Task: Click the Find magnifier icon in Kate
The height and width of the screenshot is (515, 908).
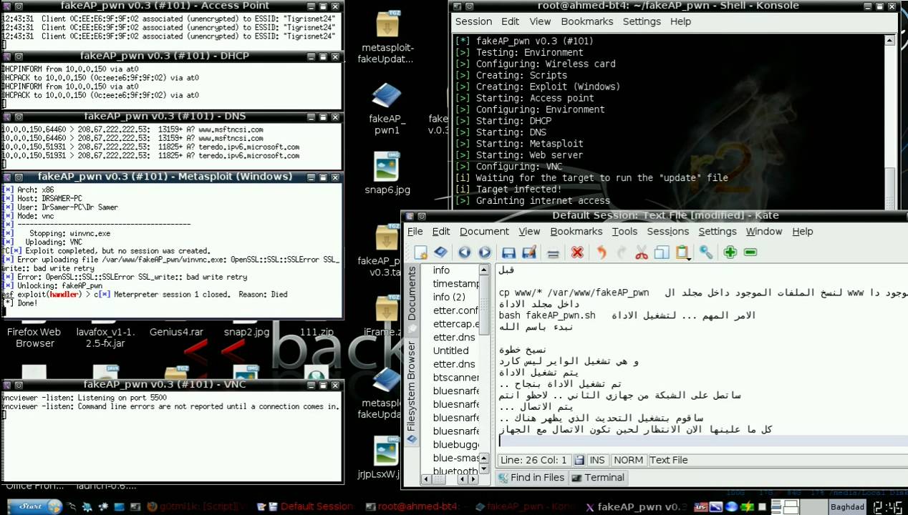Action: point(706,252)
